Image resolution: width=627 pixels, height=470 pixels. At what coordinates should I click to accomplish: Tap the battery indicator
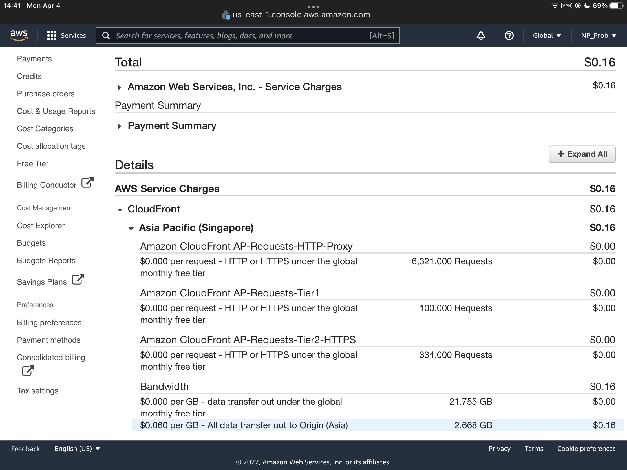(616, 6)
